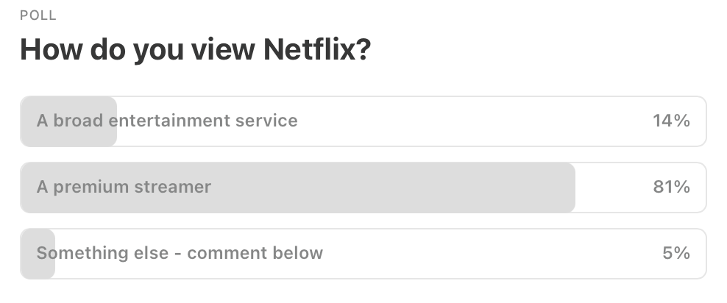This screenshot has width=727, height=303.
Task: Select the "A broad entertainment service" poll option
Action: pos(363,121)
